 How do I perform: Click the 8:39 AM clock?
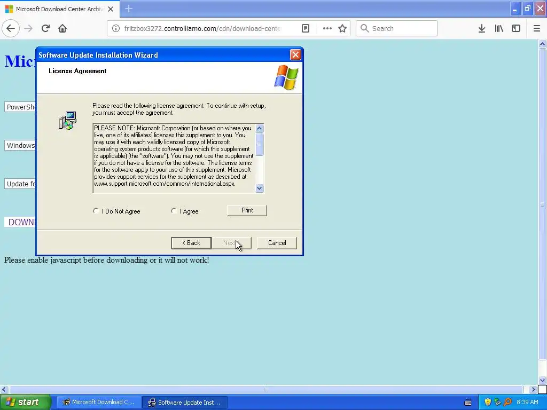pyautogui.click(x=527, y=403)
